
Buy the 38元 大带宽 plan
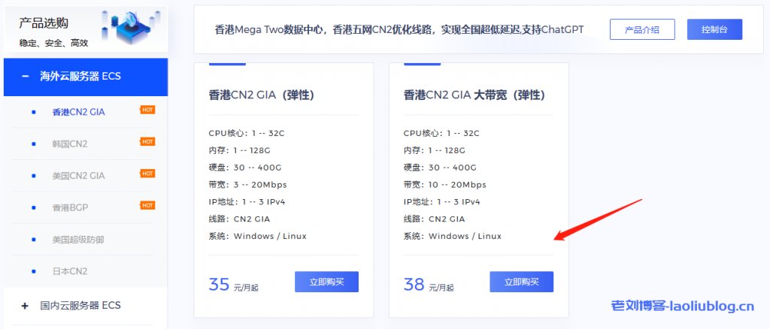click(521, 282)
